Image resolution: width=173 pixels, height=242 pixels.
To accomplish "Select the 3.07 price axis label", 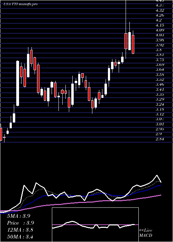I will coord(160,119).
